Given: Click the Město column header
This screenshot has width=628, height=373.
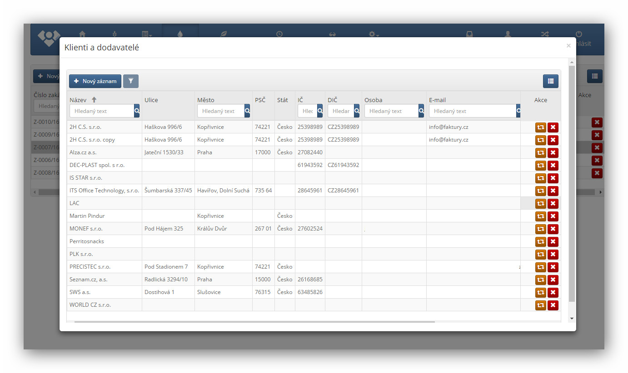Looking at the screenshot, I should 206,100.
